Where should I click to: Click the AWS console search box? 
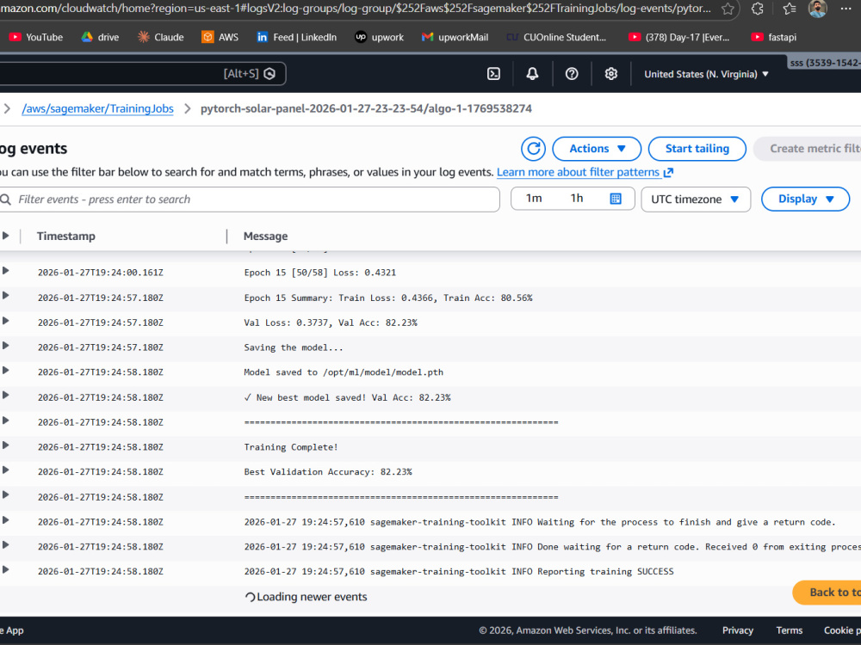click(x=143, y=73)
